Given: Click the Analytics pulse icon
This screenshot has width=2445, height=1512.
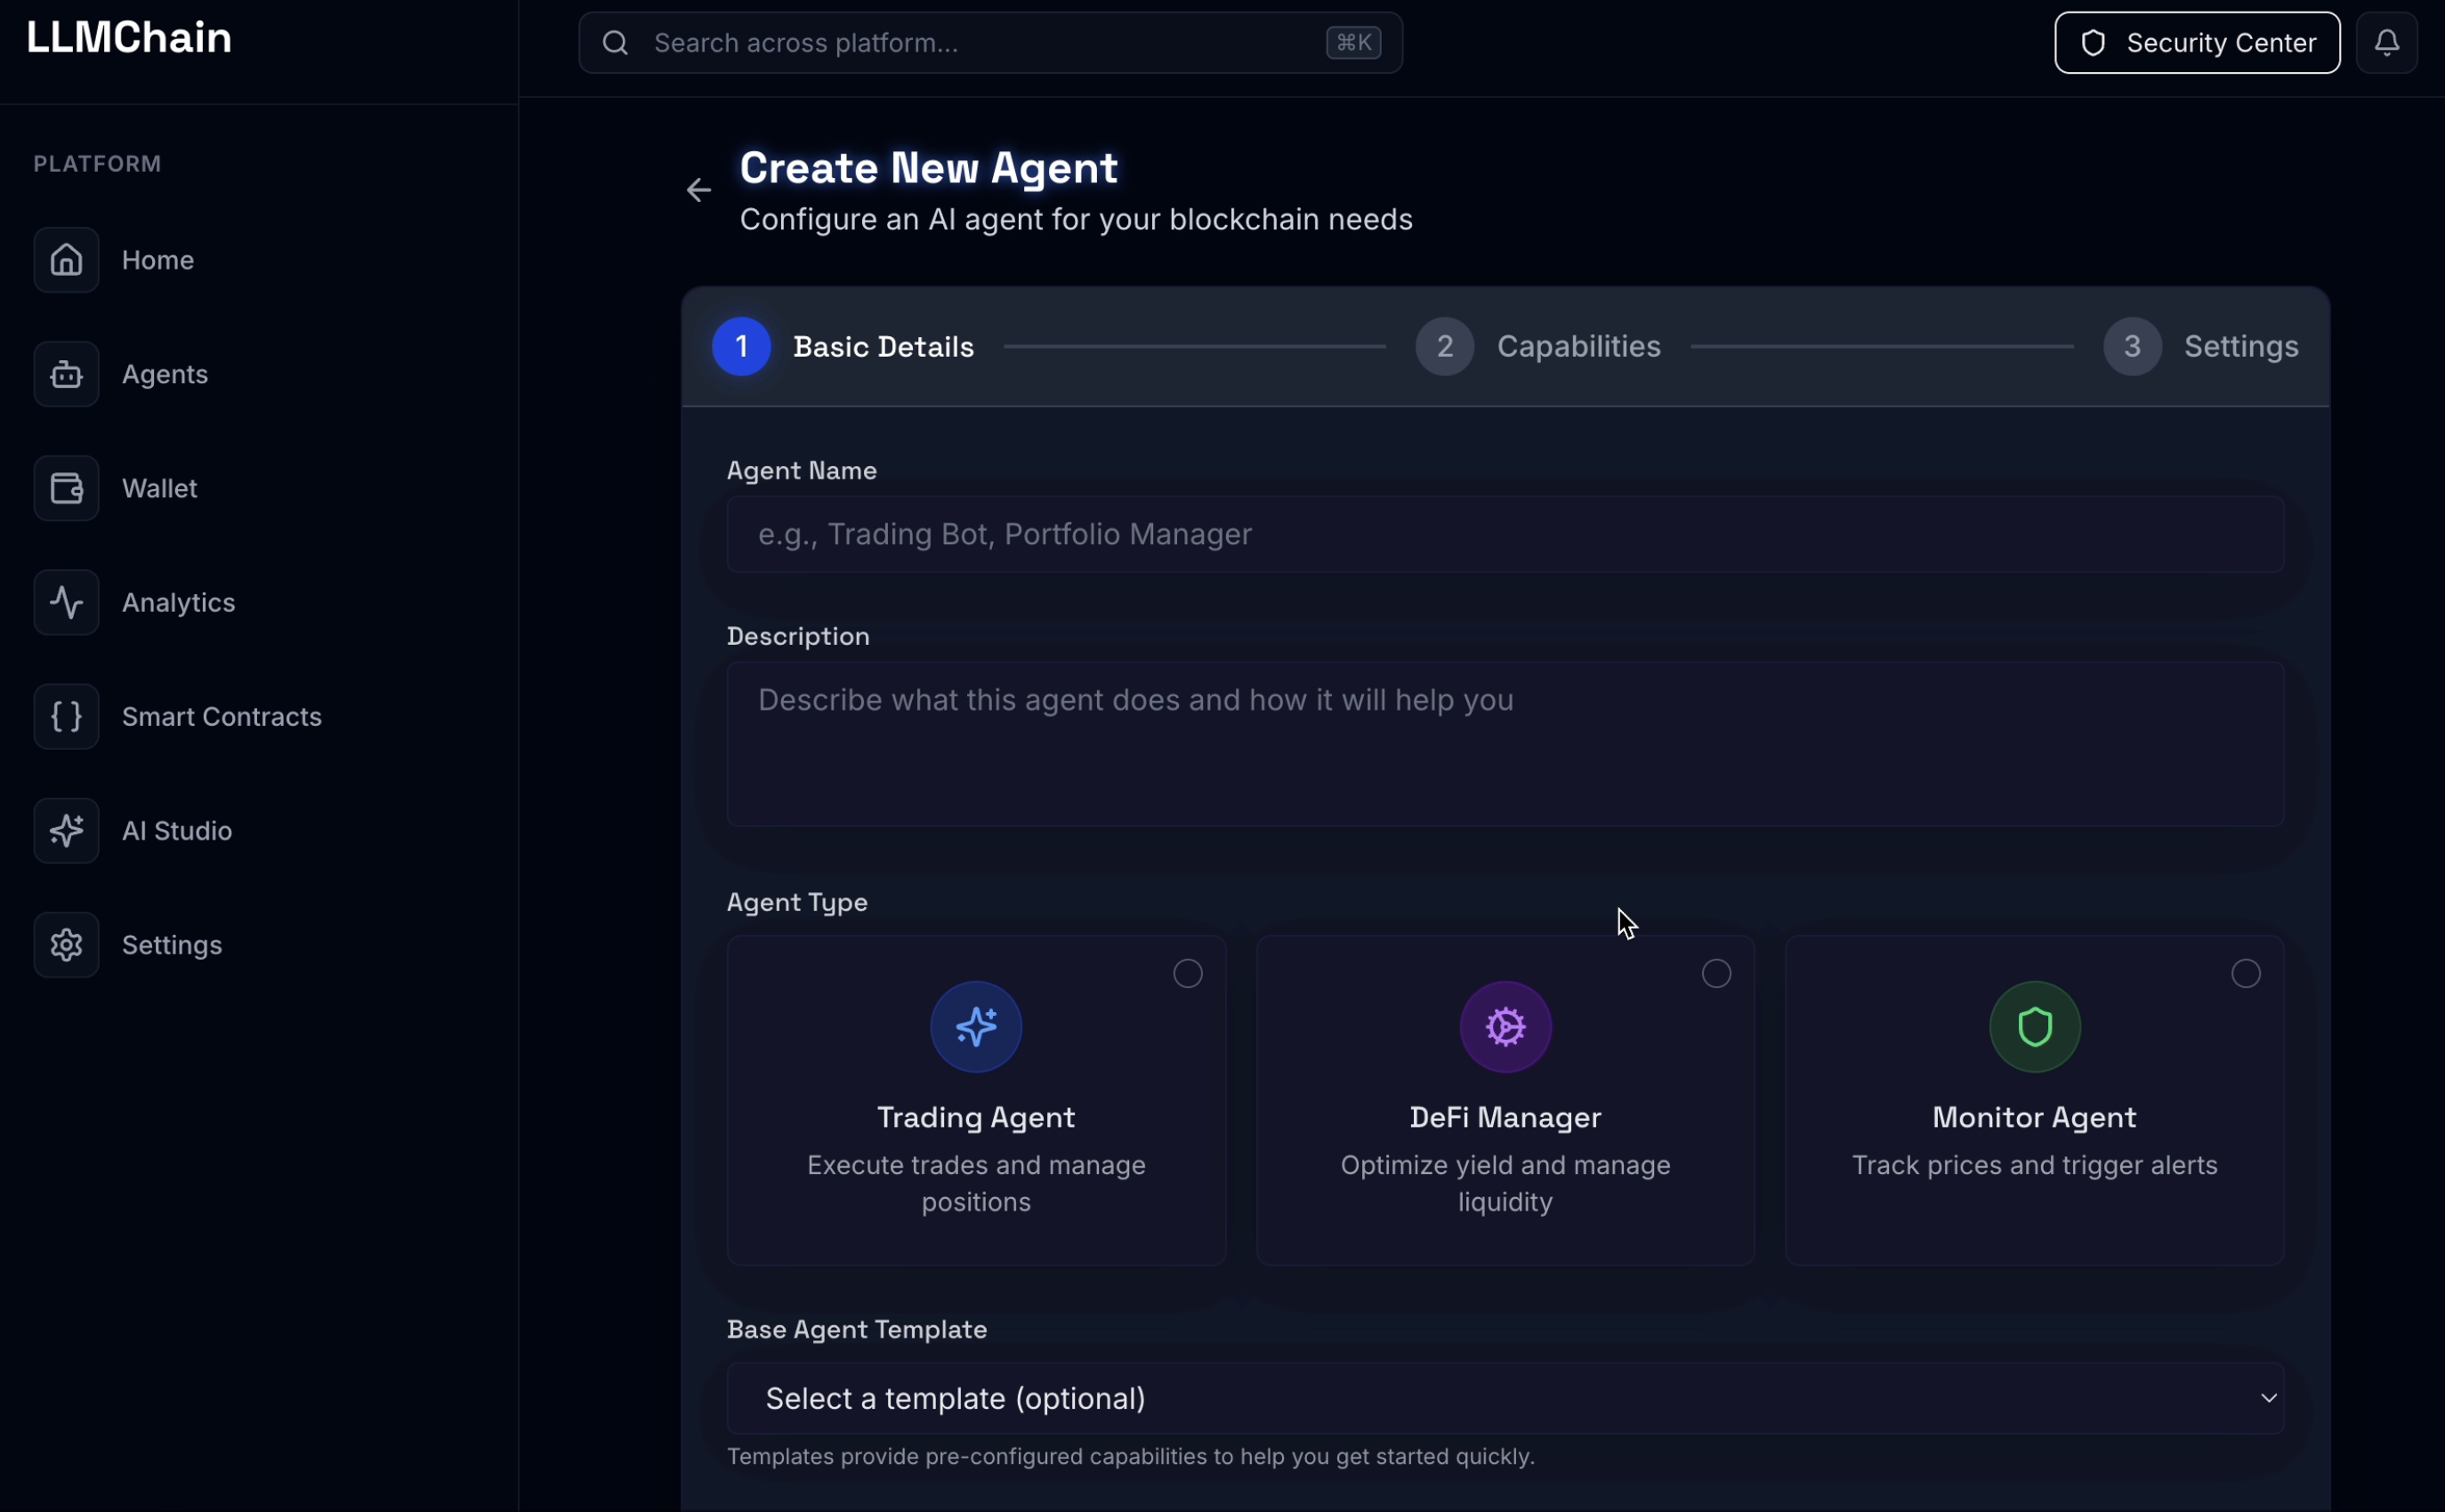Looking at the screenshot, I should click(x=66, y=602).
